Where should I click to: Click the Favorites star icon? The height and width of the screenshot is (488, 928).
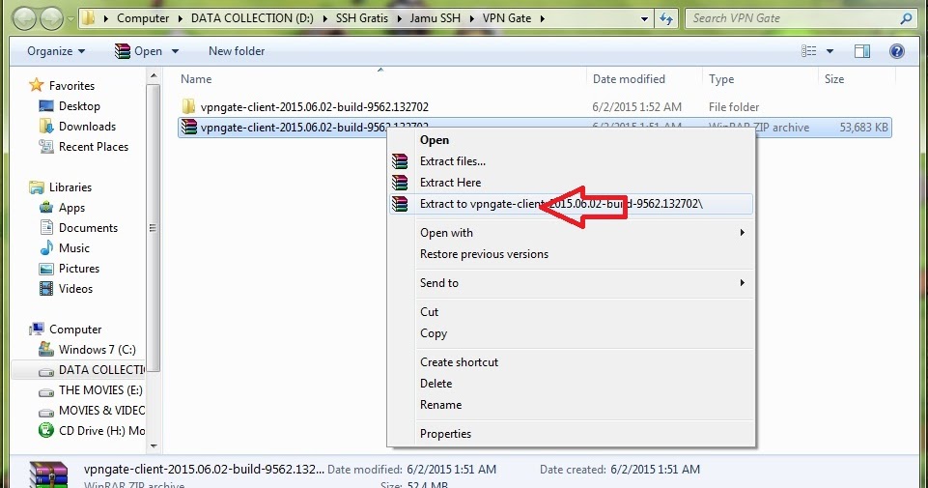point(37,85)
